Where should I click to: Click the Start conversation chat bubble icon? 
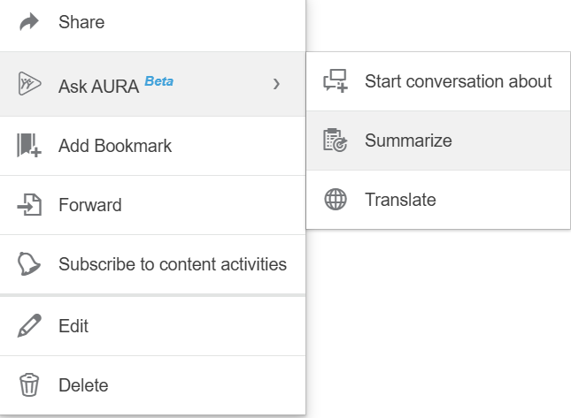click(x=336, y=81)
